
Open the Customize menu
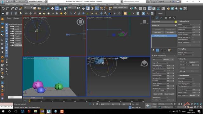[x=94, y=4]
